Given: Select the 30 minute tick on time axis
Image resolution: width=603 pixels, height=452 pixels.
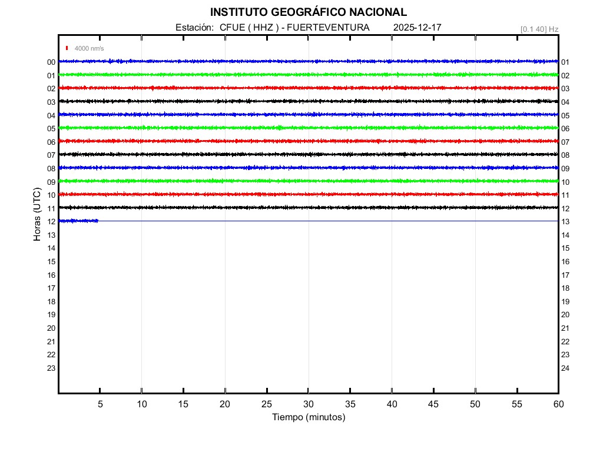Looking at the screenshot, I should (x=308, y=404).
